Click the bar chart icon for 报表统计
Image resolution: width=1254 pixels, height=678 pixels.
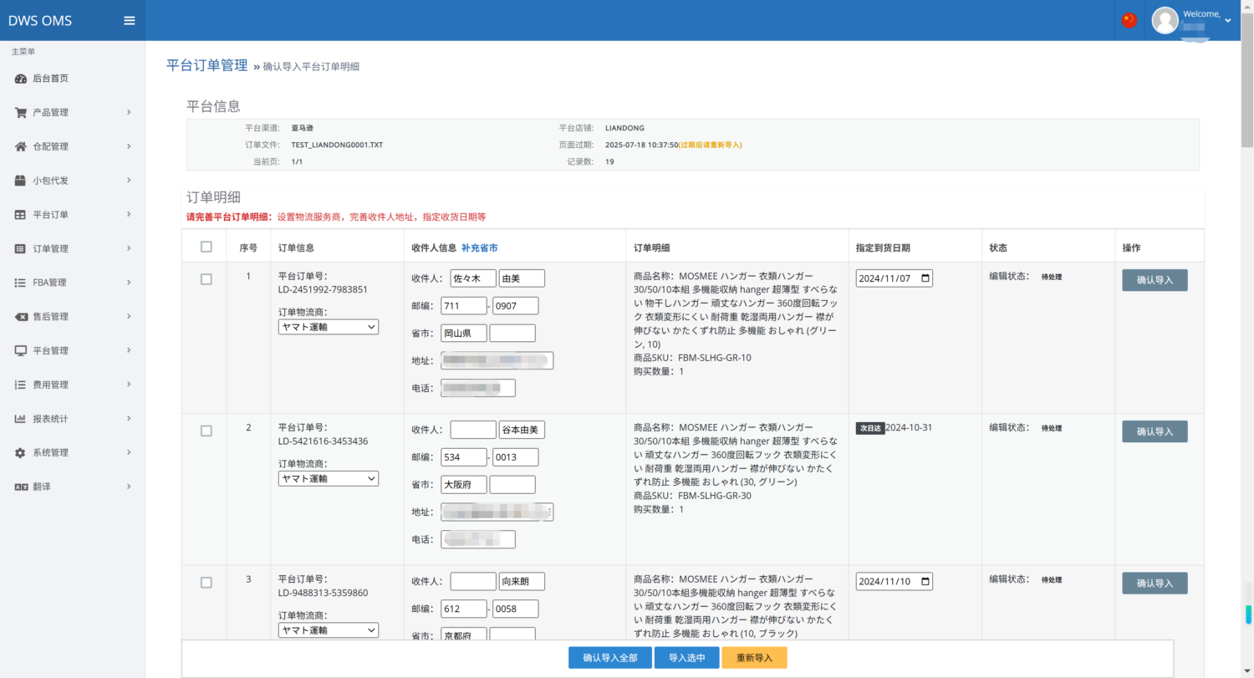[21, 419]
